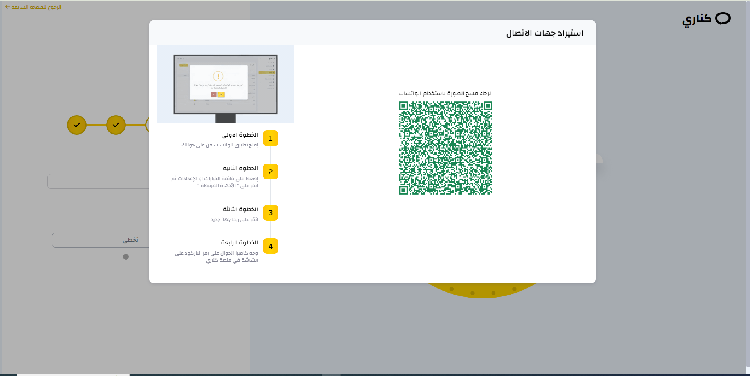Click the WhatsApp QR code image

pyautogui.click(x=445, y=148)
